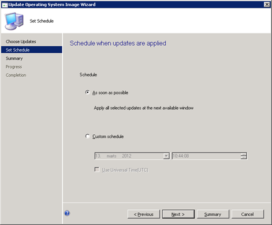Viewport: 272px width, 225px height.
Task: Click the '< Previous' button
Action: click(144, 214)
